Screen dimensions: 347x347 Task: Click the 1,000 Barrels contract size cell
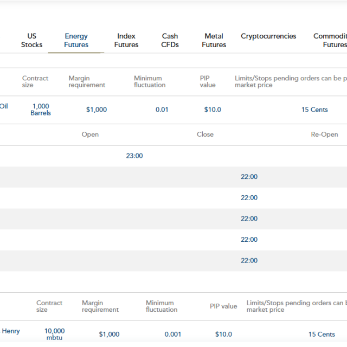coord(41,110)
